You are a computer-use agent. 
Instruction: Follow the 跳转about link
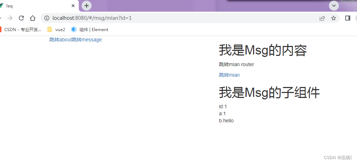[61, 40]
